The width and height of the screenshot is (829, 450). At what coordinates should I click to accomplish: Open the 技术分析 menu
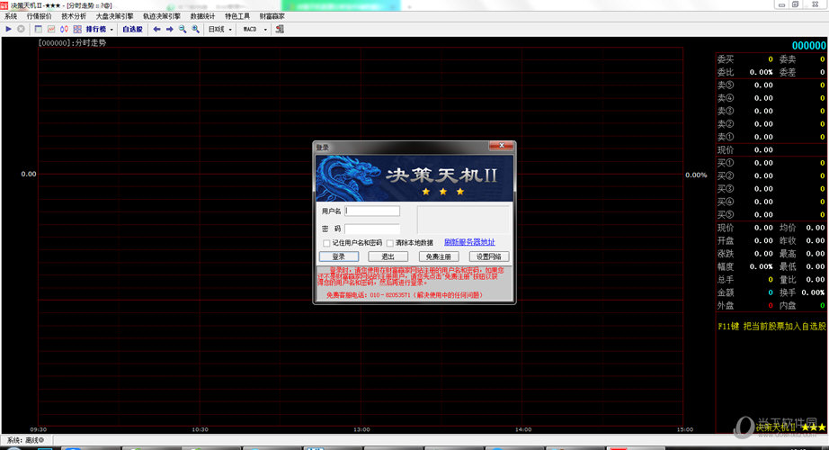point(74,16)
